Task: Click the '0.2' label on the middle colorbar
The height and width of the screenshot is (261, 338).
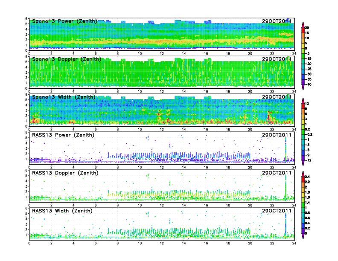Action: (308, 129)
